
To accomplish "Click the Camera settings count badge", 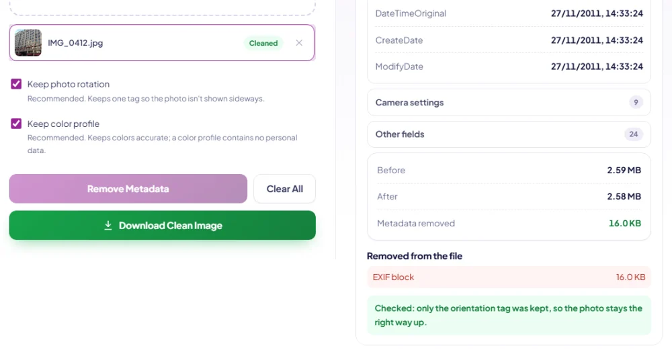I will coord(636,102).
